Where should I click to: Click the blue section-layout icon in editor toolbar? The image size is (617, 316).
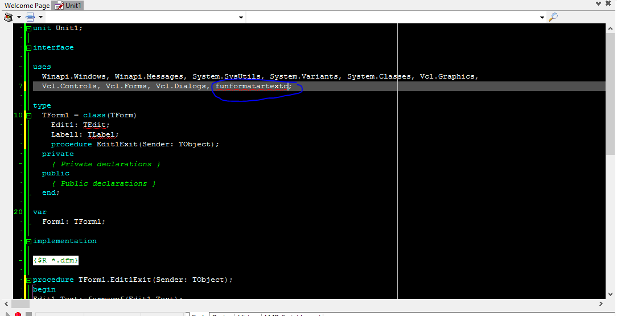[30, 17]
